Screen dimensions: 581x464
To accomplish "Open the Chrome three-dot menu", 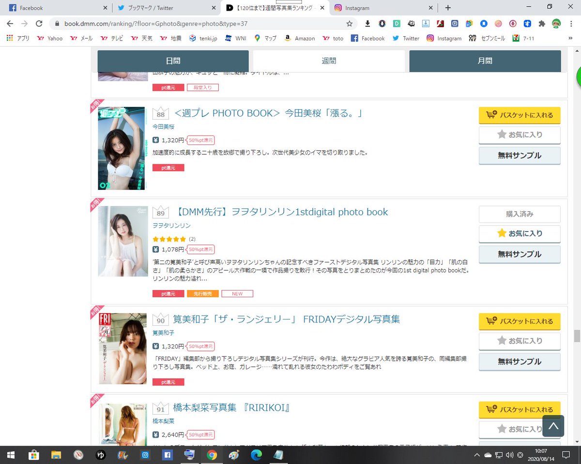I will [571, 23].
